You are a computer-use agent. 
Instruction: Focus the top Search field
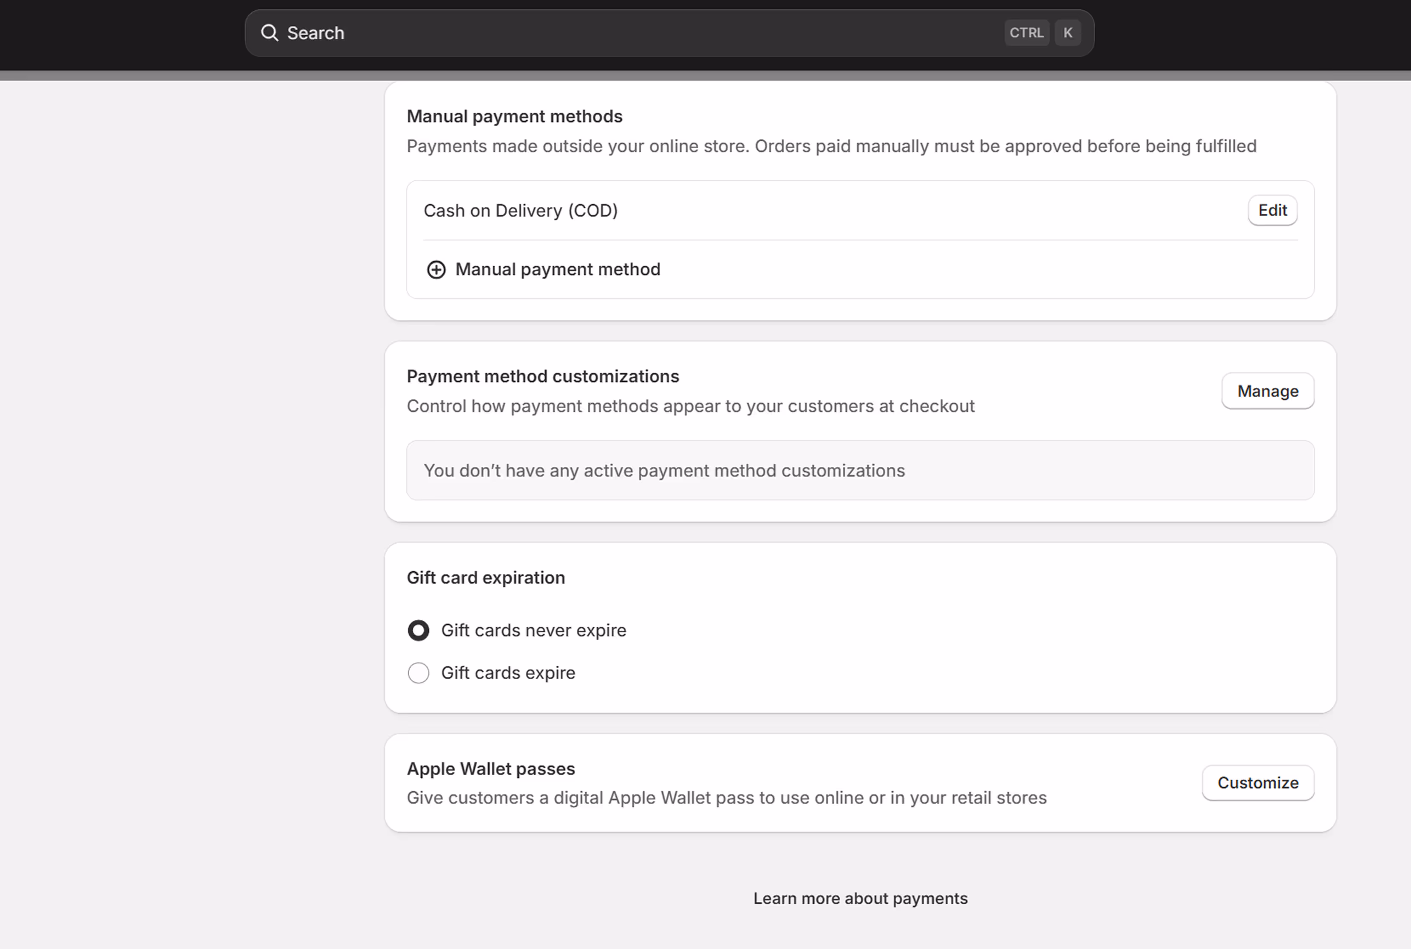coord(636,33)
